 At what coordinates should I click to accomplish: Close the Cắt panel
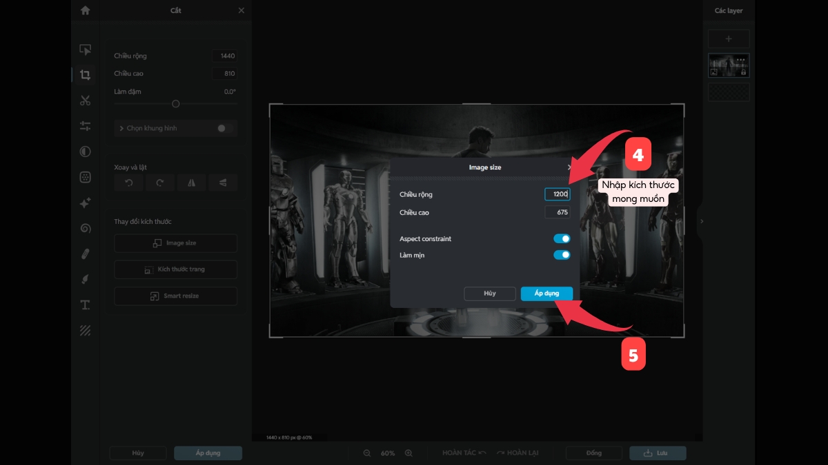pos(241,10)
